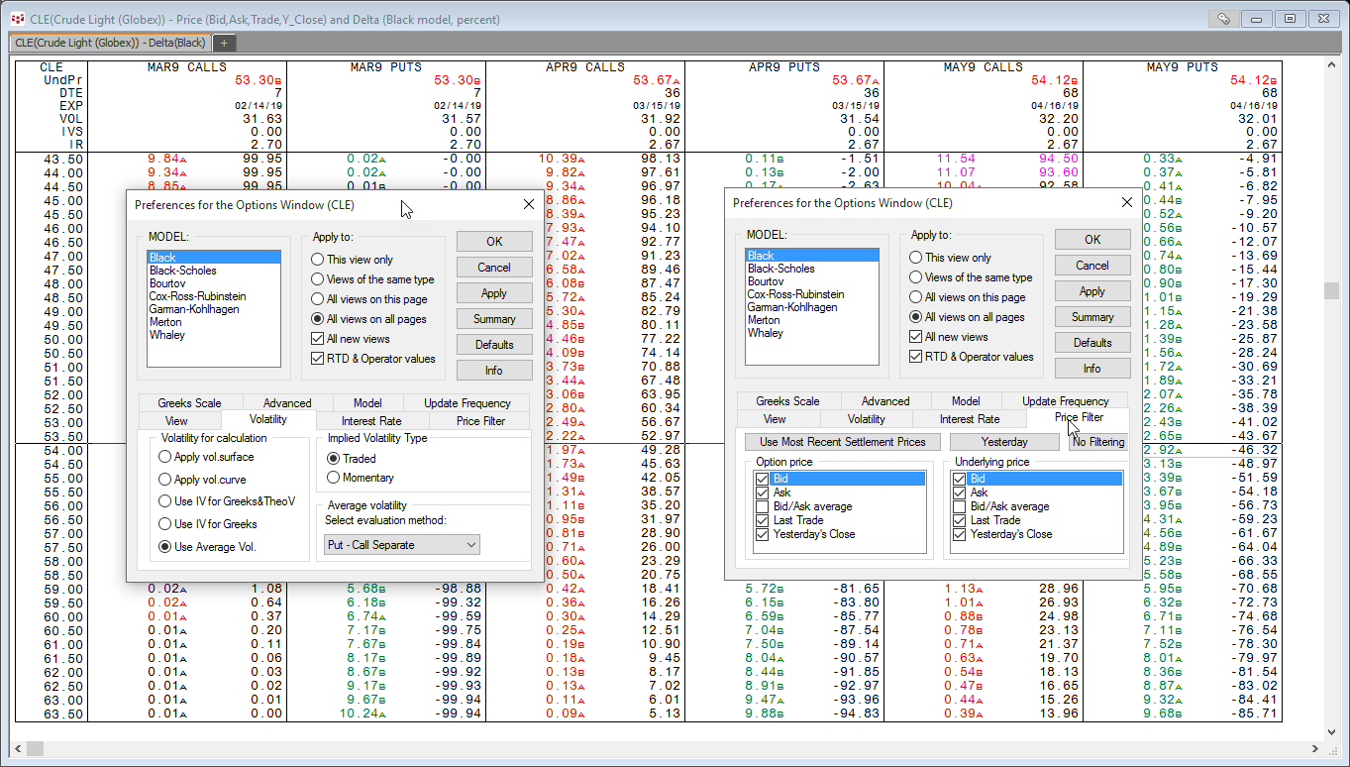Click strike price 43.50 in first row
The height and width of the screenshot is (767, 1350).
coord(64,159)
